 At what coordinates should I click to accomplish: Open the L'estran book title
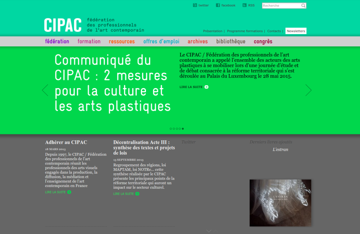pyautogui.click(x=280, y=149)
